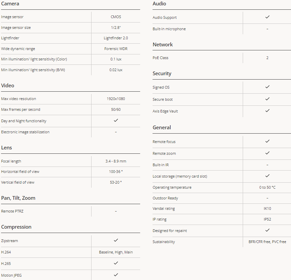Click the PoE Class value 2
The width and height of the screenshot is (291, 280).
click(267, 58)
